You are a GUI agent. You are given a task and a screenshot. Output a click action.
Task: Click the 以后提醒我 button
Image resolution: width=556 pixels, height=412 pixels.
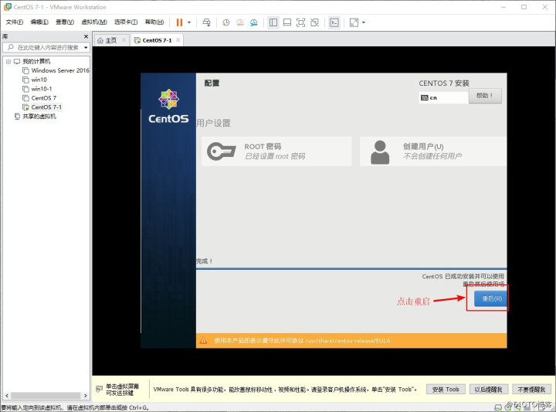488,390
